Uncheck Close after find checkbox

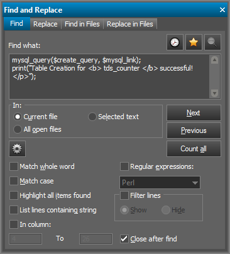(x=124, y=239)
